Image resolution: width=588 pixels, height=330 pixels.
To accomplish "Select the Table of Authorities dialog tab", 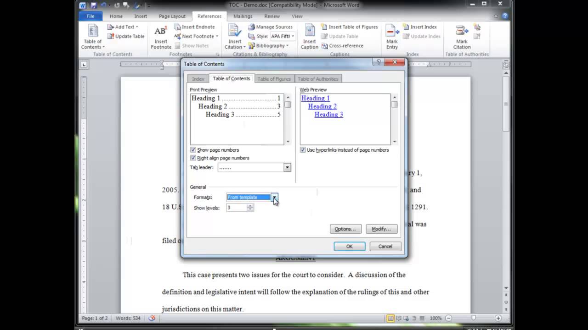I will point(318,79).
